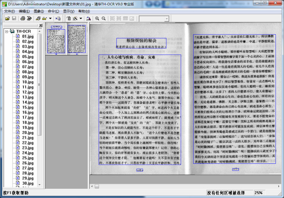The width and height of the screenshot is (284, 198).
Task: Click the batch recognition stacked-pages icon
Action: point(38,19)
